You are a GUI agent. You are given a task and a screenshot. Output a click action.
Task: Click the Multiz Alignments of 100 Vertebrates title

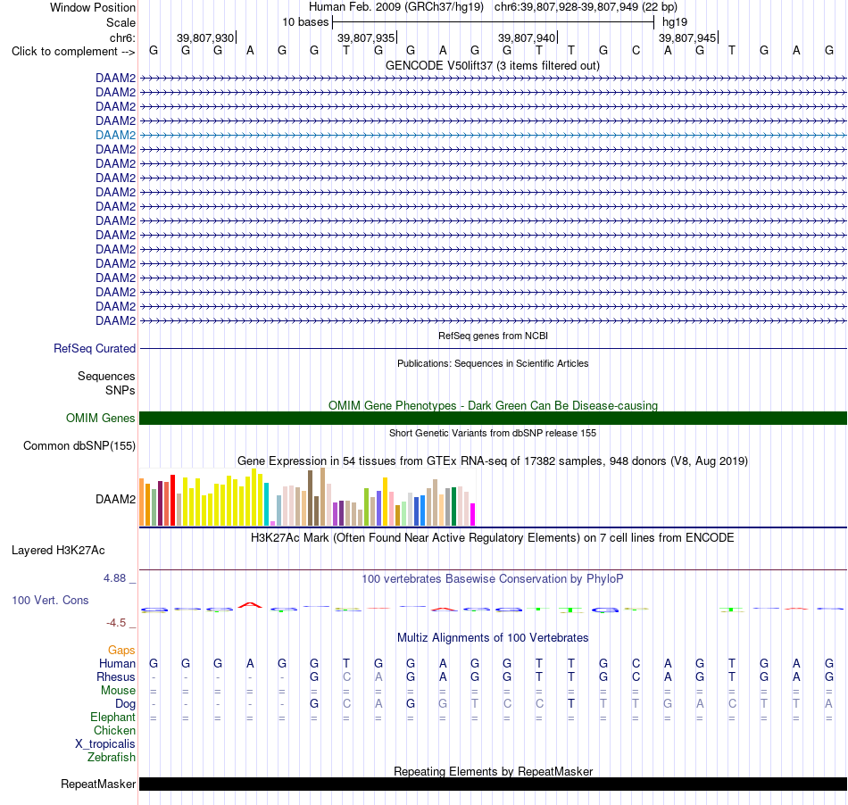[493, 638]
